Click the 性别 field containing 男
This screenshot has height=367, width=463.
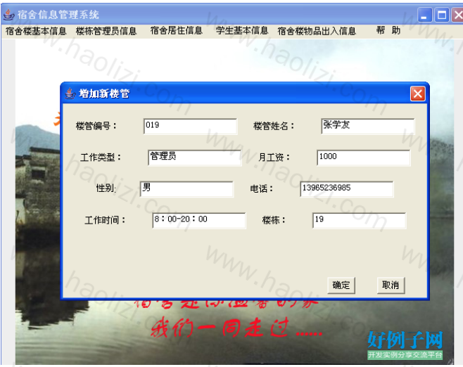186,189
